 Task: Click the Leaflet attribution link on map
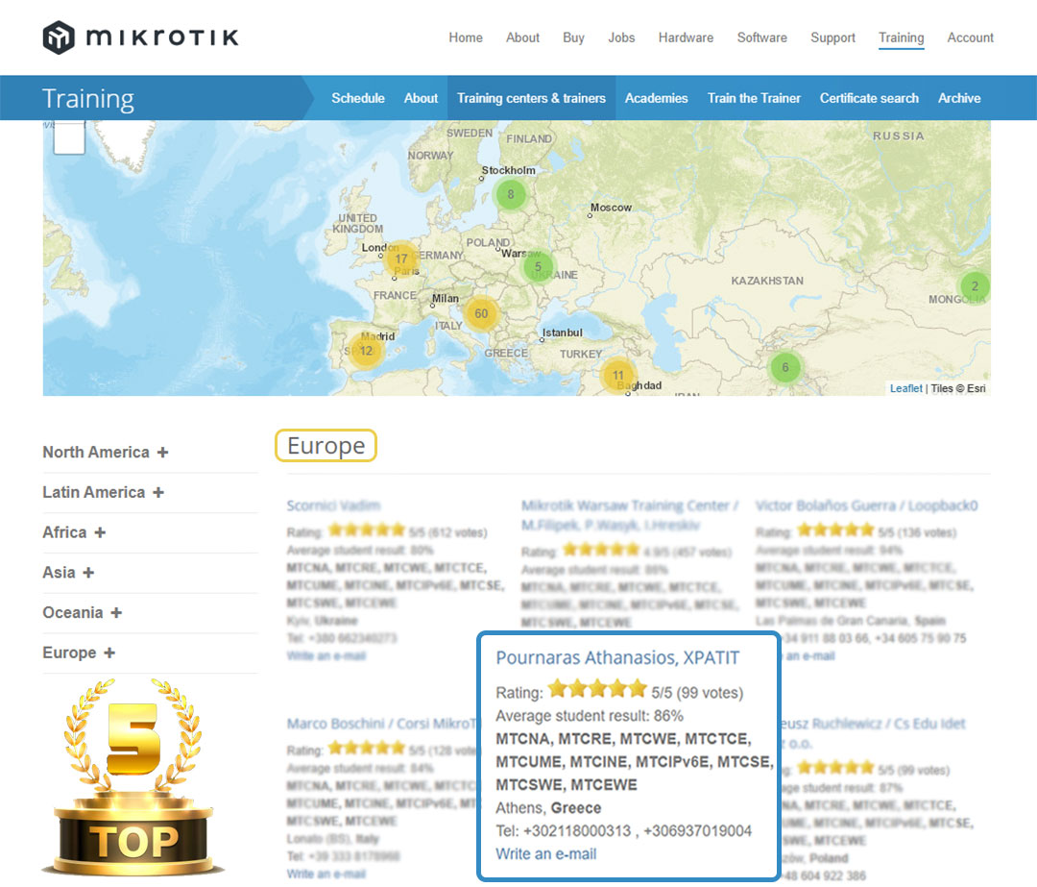(x=905, y=388)
